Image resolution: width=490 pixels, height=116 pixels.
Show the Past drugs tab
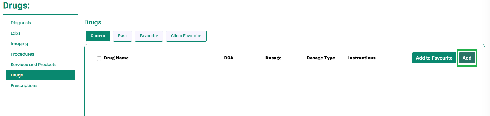coord(123,36)
